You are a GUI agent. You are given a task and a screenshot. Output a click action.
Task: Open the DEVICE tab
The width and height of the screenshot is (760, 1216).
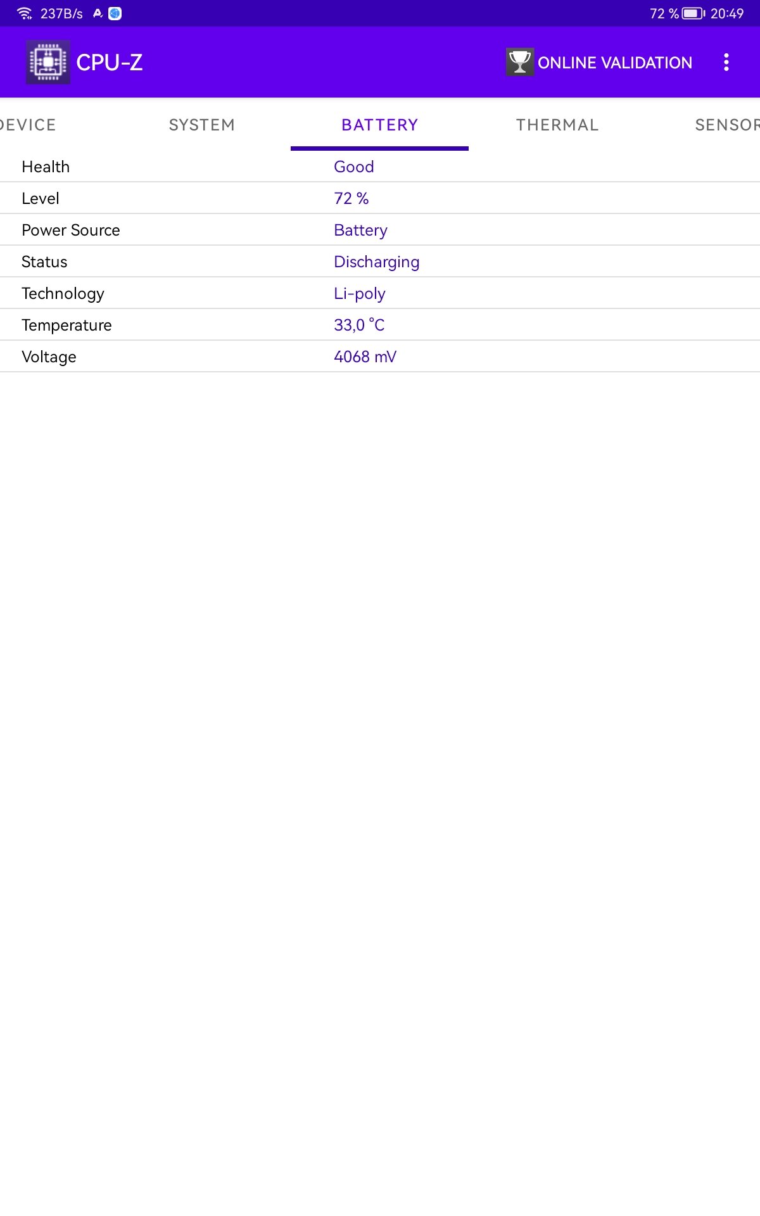(28, 125)
